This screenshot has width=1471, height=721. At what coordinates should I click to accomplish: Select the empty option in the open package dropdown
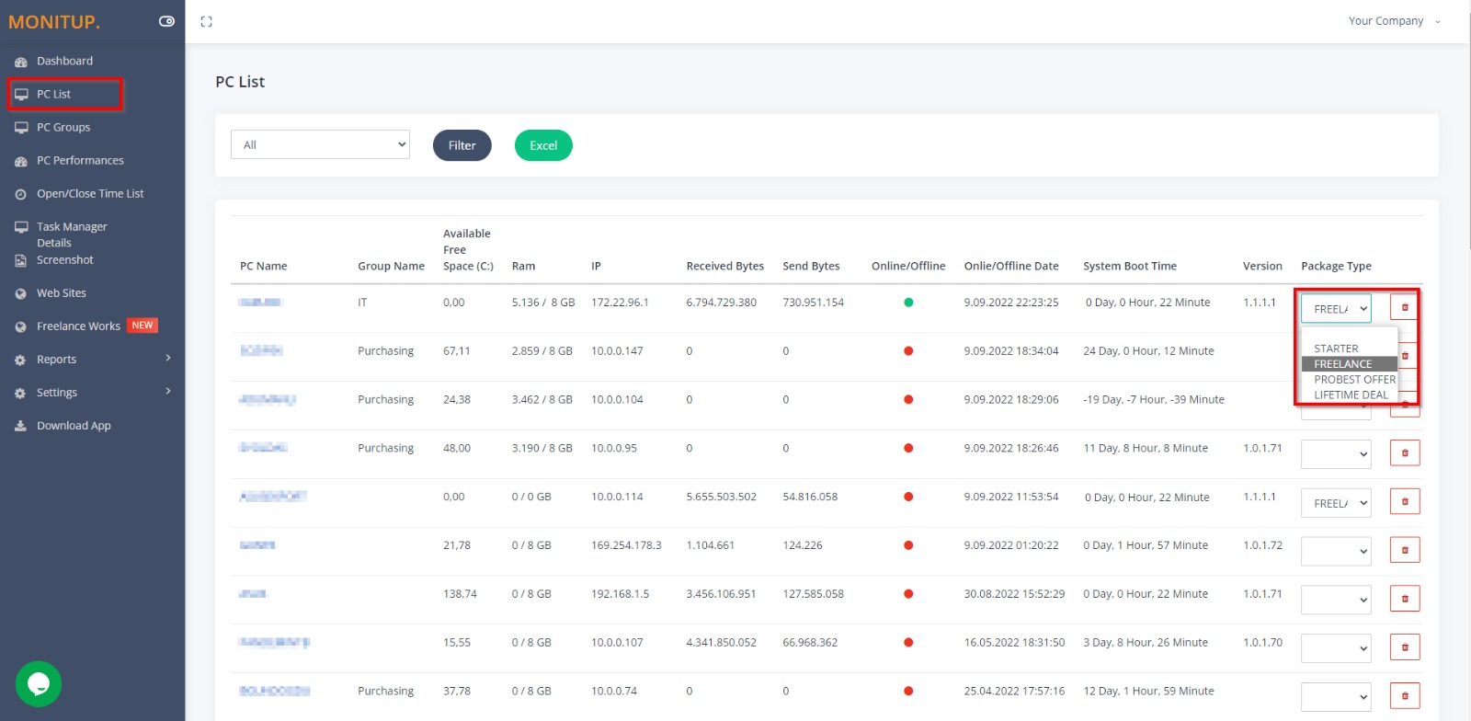[1350, 335]
